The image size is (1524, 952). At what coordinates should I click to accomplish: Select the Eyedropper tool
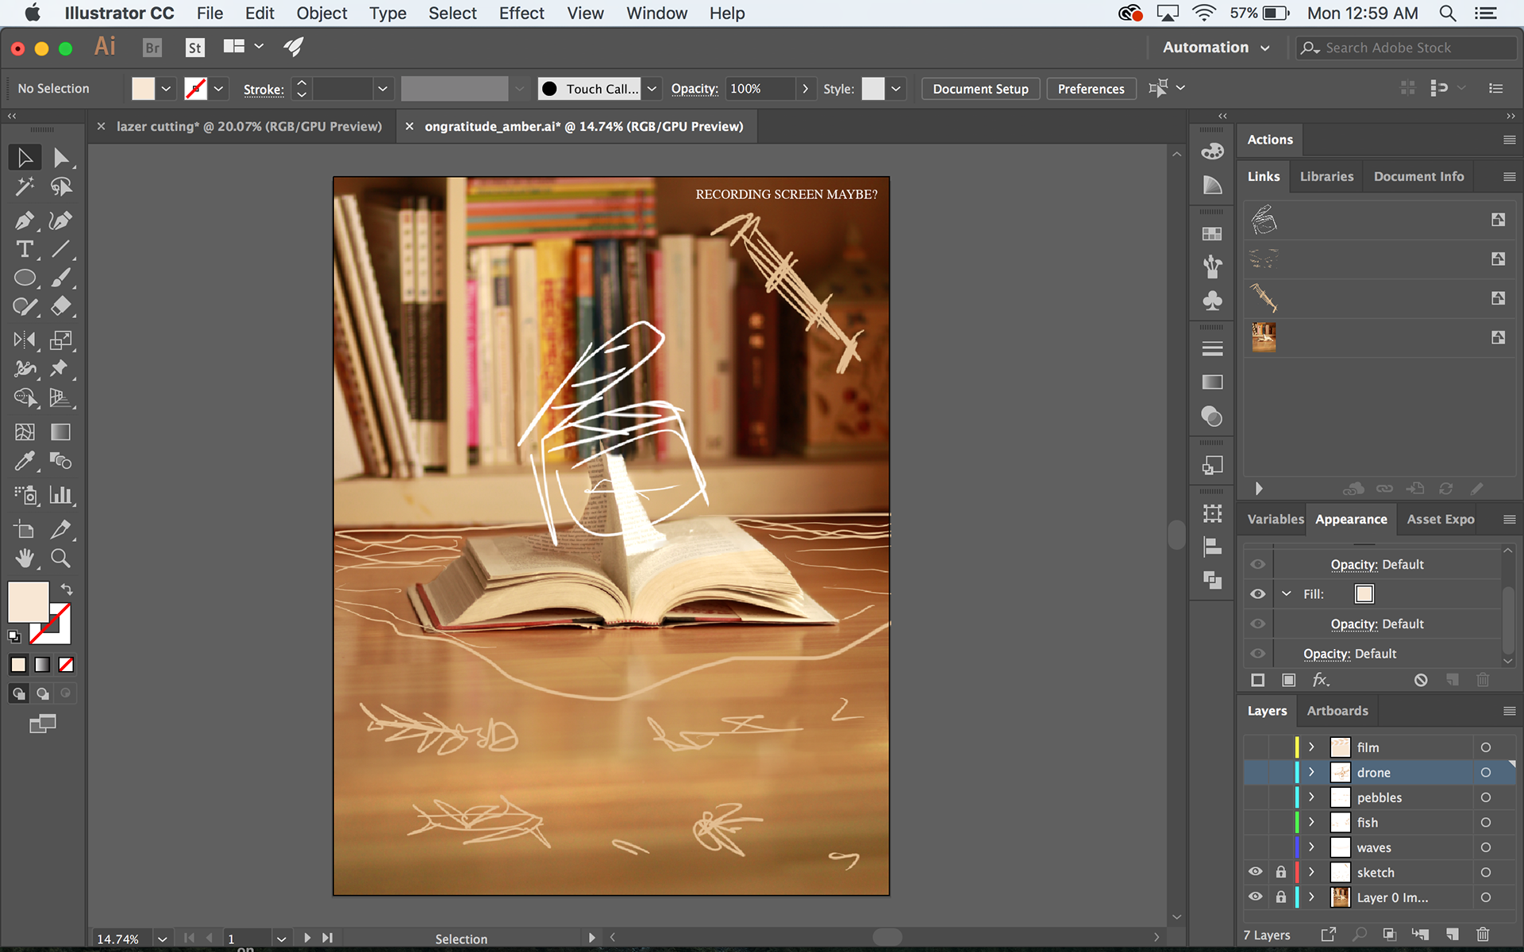point(24,461)
